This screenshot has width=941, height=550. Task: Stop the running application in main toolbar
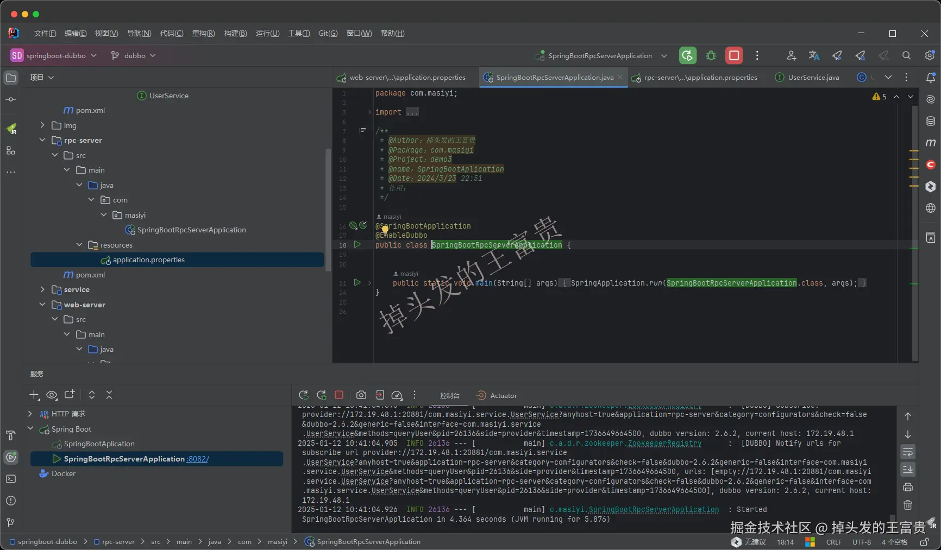[734, 55]
